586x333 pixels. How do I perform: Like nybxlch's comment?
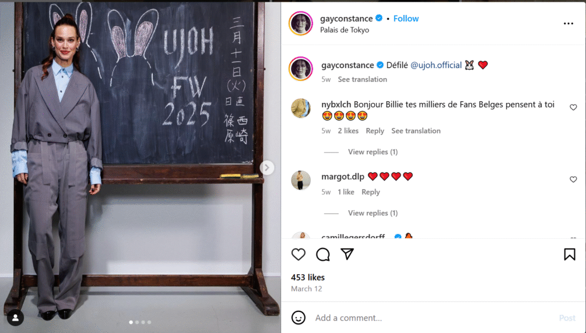573,107
